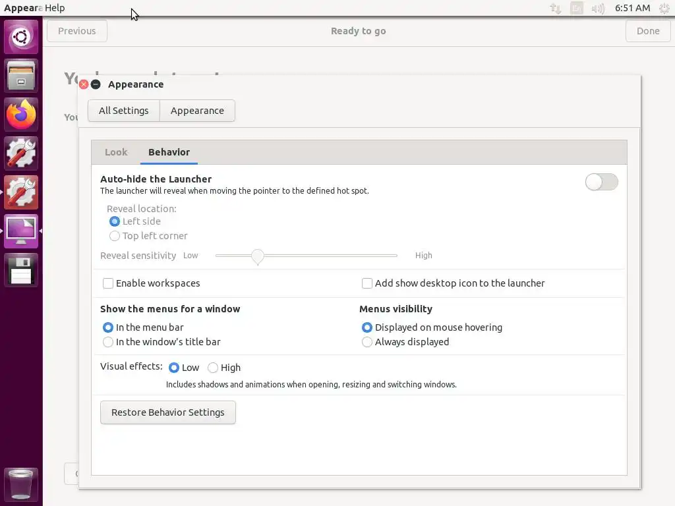Open the Ubuntu Dash from the launcher

point(22,36)
